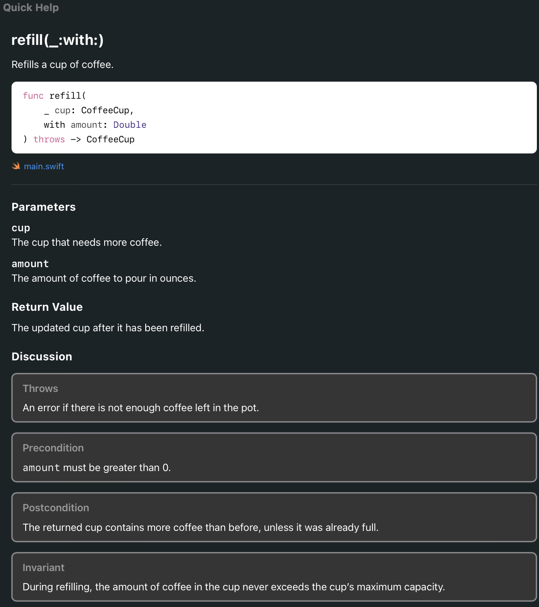Screen dimensions: 539x607
Task: Click the 'Refills a cup of coffee' summary
Action: [x=62, y=65]
